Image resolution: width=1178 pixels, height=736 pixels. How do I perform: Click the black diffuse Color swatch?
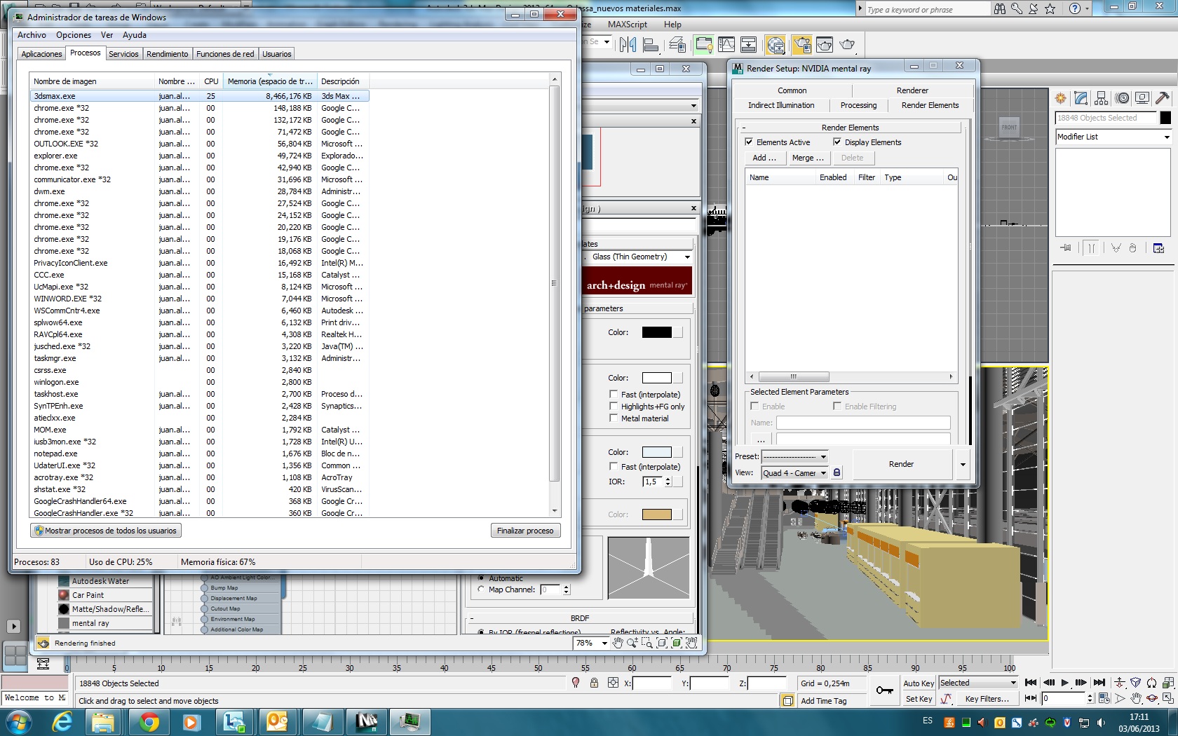click(657, 332)
